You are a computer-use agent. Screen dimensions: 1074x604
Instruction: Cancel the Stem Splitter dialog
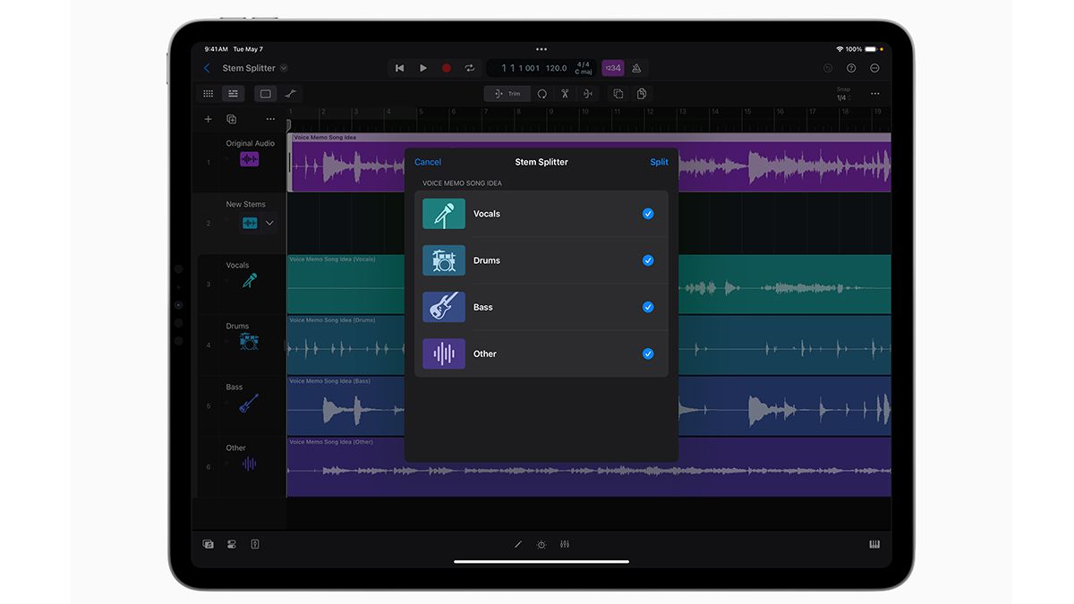[428, 162]
